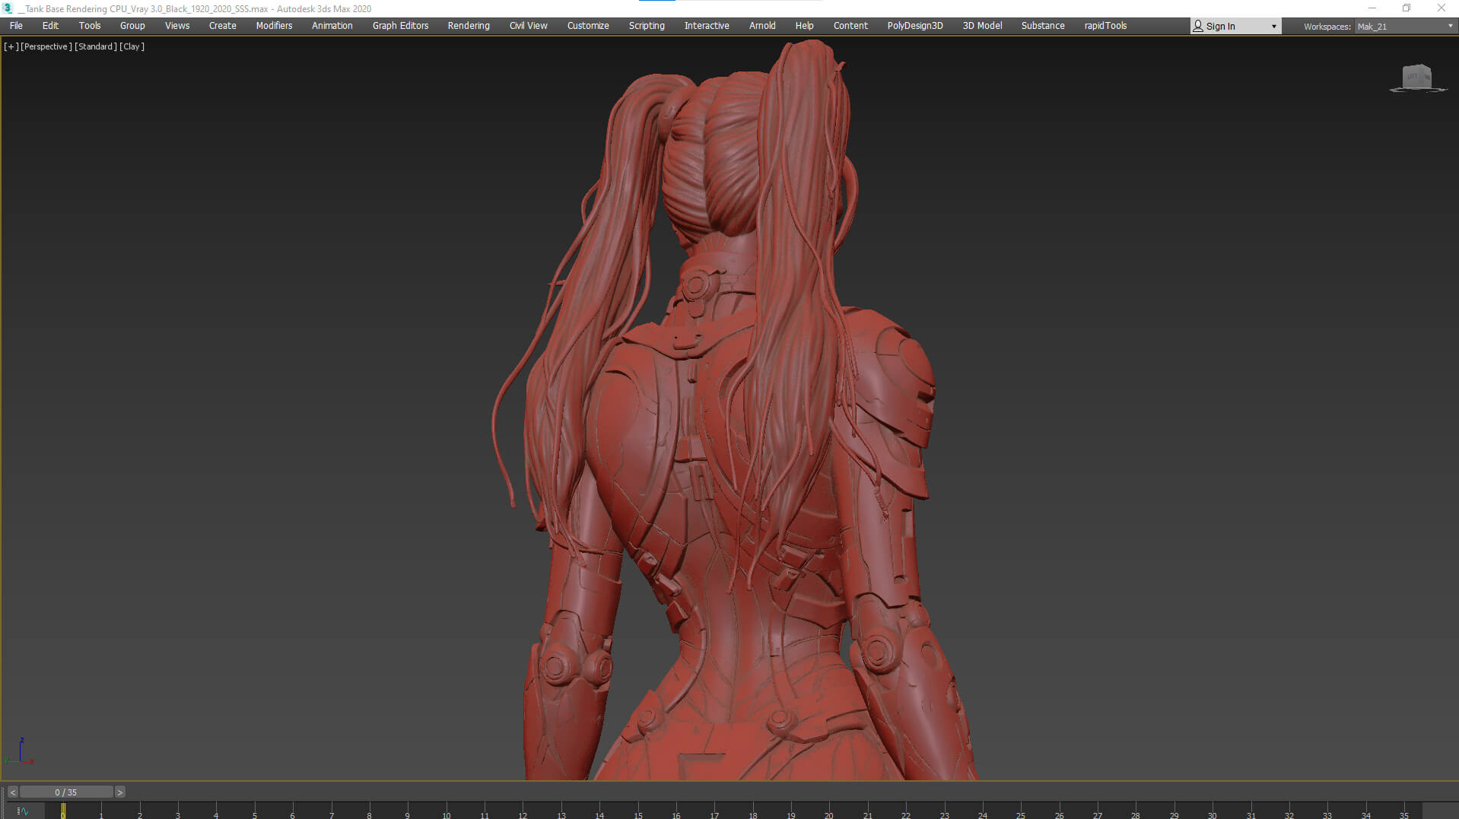Open the [Standard] viewport shading menu
Image resolution: width=1459 pixels, height=819 pixels.
(96, 46)
